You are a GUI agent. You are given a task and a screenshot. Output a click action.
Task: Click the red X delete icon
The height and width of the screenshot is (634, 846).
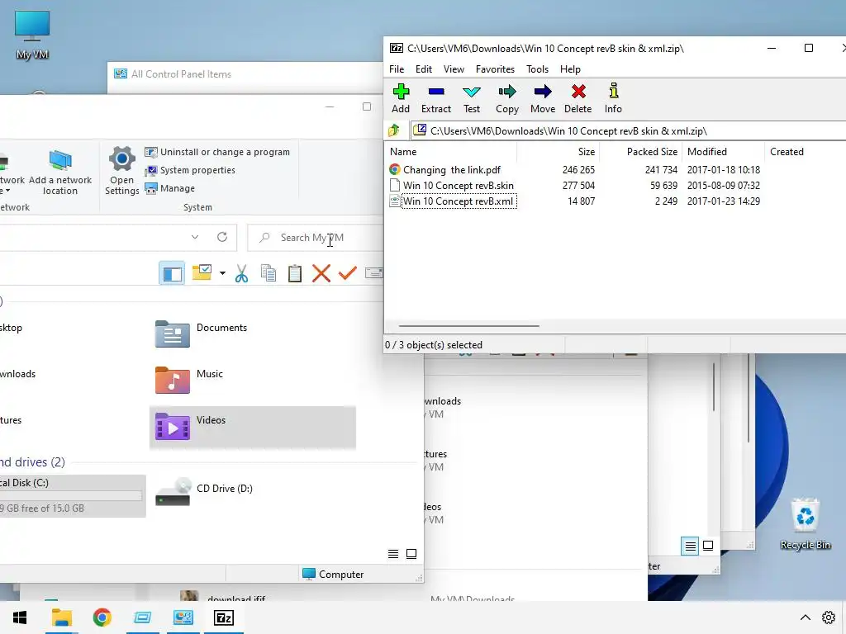[321, 273]
